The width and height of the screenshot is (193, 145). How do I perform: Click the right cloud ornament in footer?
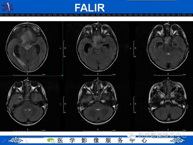click(x=178, y=140)
